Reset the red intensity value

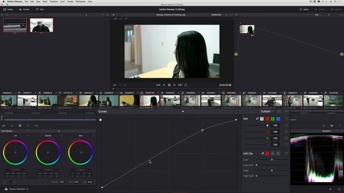point(286,132)
